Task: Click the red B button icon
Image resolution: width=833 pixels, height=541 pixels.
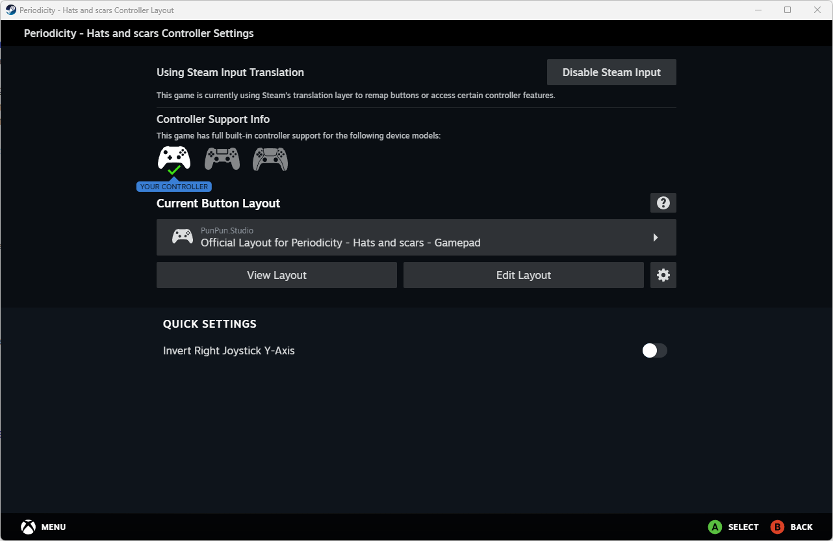Action: [x=777, y=527]
